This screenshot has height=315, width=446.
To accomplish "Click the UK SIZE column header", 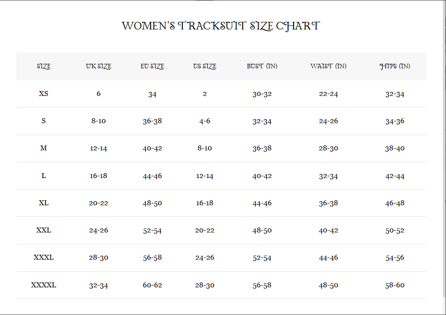I will 99,66.
